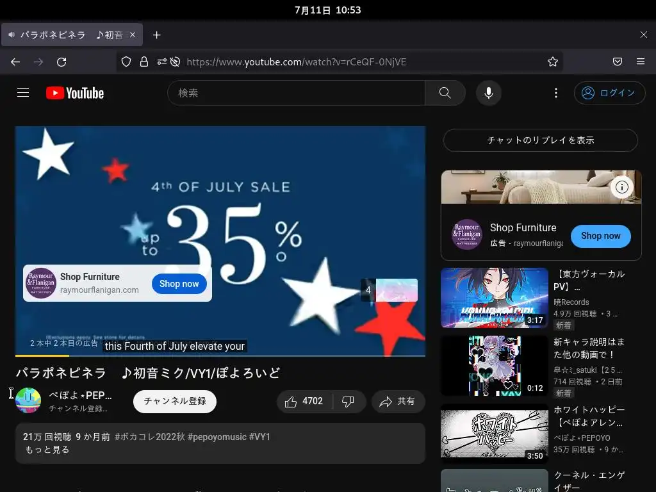Subscribe with the チャンネル登録 button
656x492 pixels.
175,401
